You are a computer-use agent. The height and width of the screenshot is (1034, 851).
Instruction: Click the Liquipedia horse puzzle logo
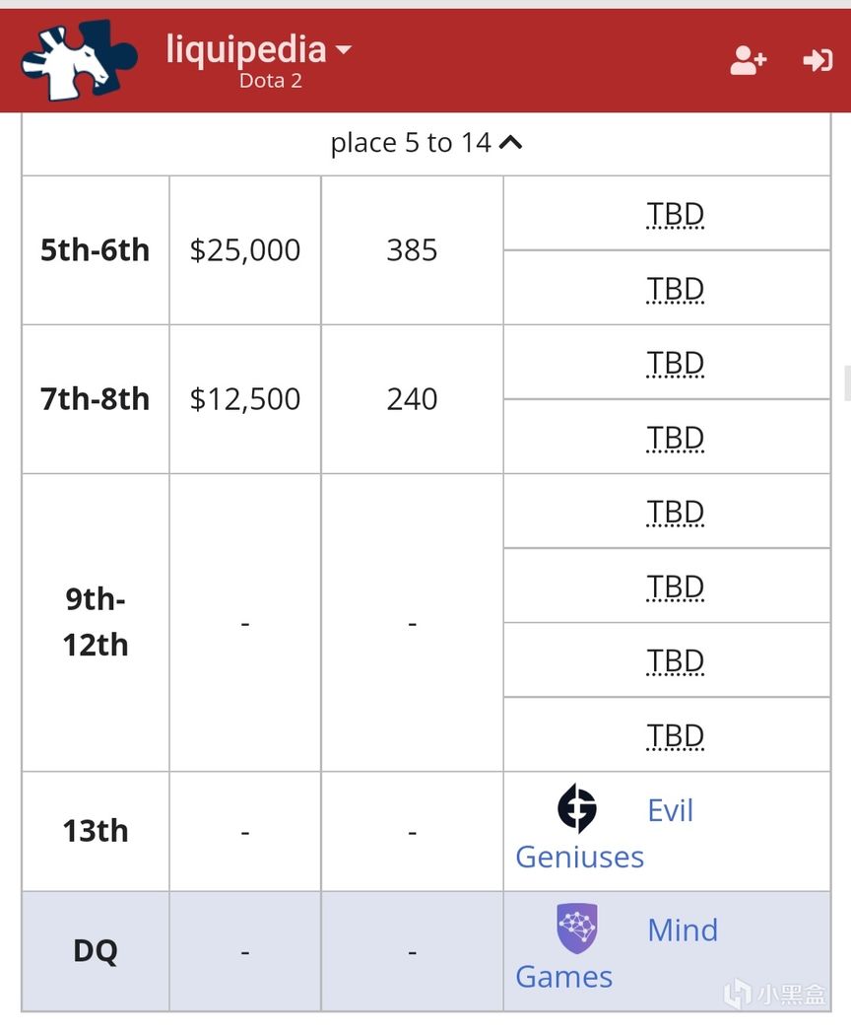79,60
